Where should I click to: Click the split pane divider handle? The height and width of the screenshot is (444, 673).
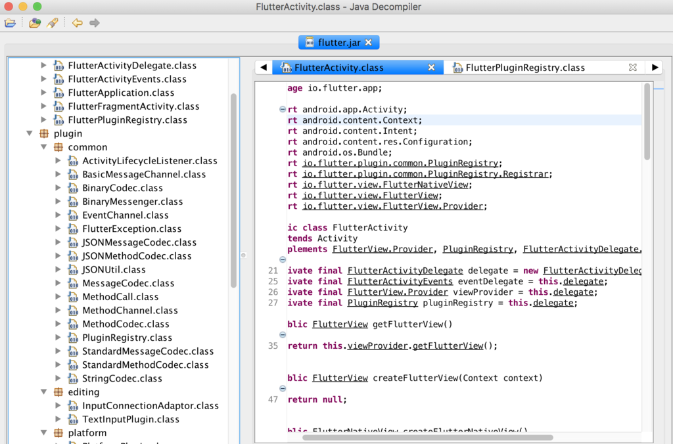pos(243,255)
